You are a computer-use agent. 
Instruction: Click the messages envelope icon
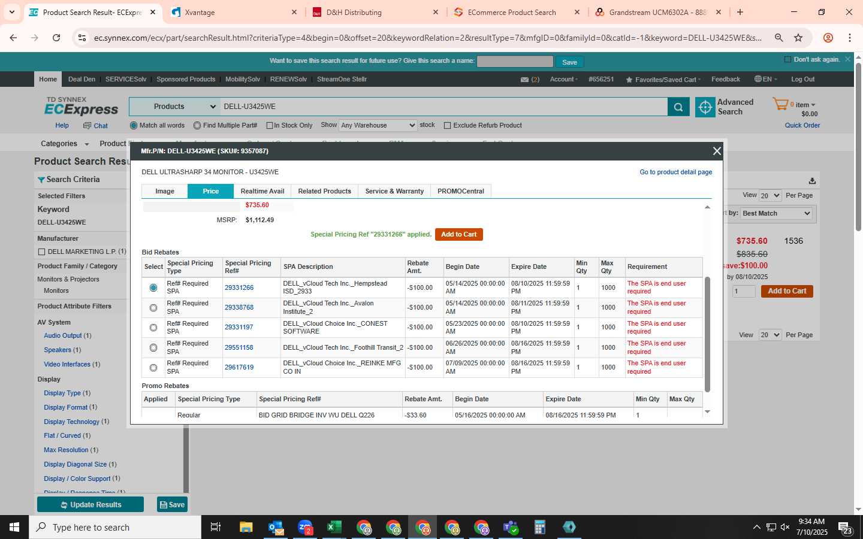524,80
